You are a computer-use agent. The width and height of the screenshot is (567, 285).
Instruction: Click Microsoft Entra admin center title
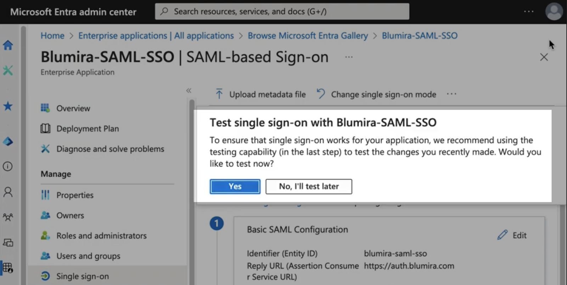click(x=73, y=12)
